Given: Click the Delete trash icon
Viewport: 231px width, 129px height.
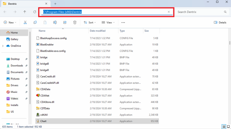Looking at the screenshot, I should pyautogui.click(x=75, y=23).
